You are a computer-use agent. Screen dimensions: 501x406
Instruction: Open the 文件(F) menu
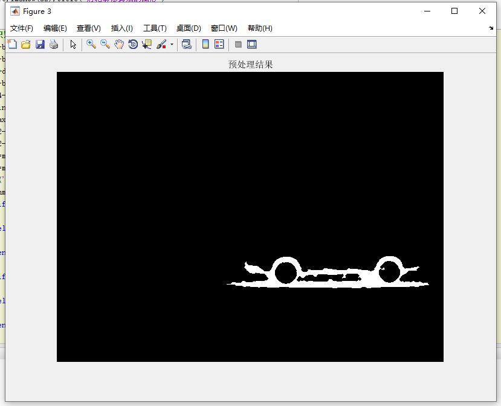pos(21,28)
